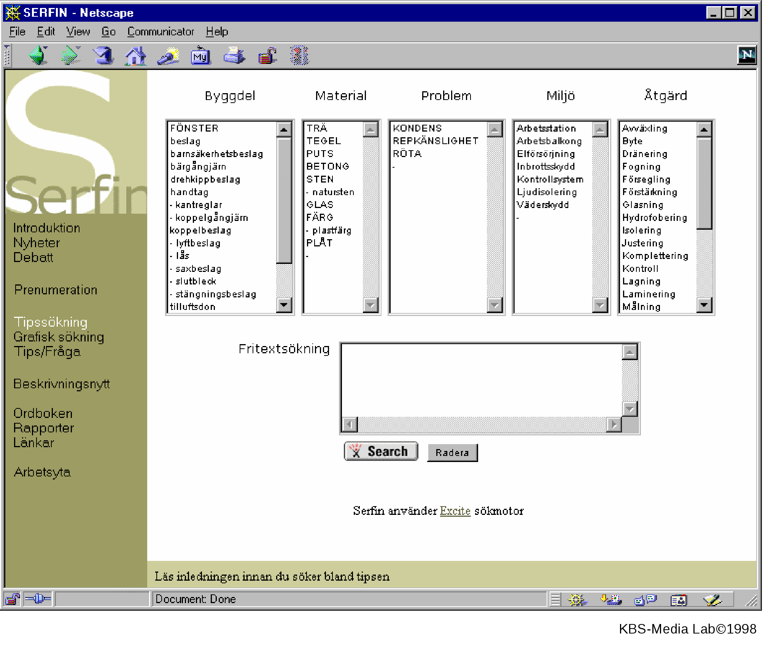This screenshot has height=651, width=779.
Task: Click Byggdel list scroll down arrow
Action: tap(284, 305)
